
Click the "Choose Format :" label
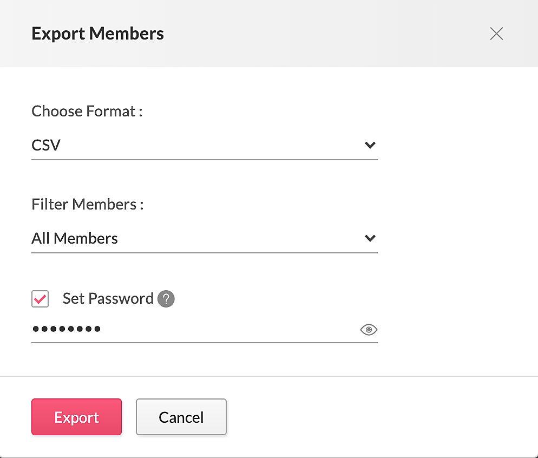[87, 111]
